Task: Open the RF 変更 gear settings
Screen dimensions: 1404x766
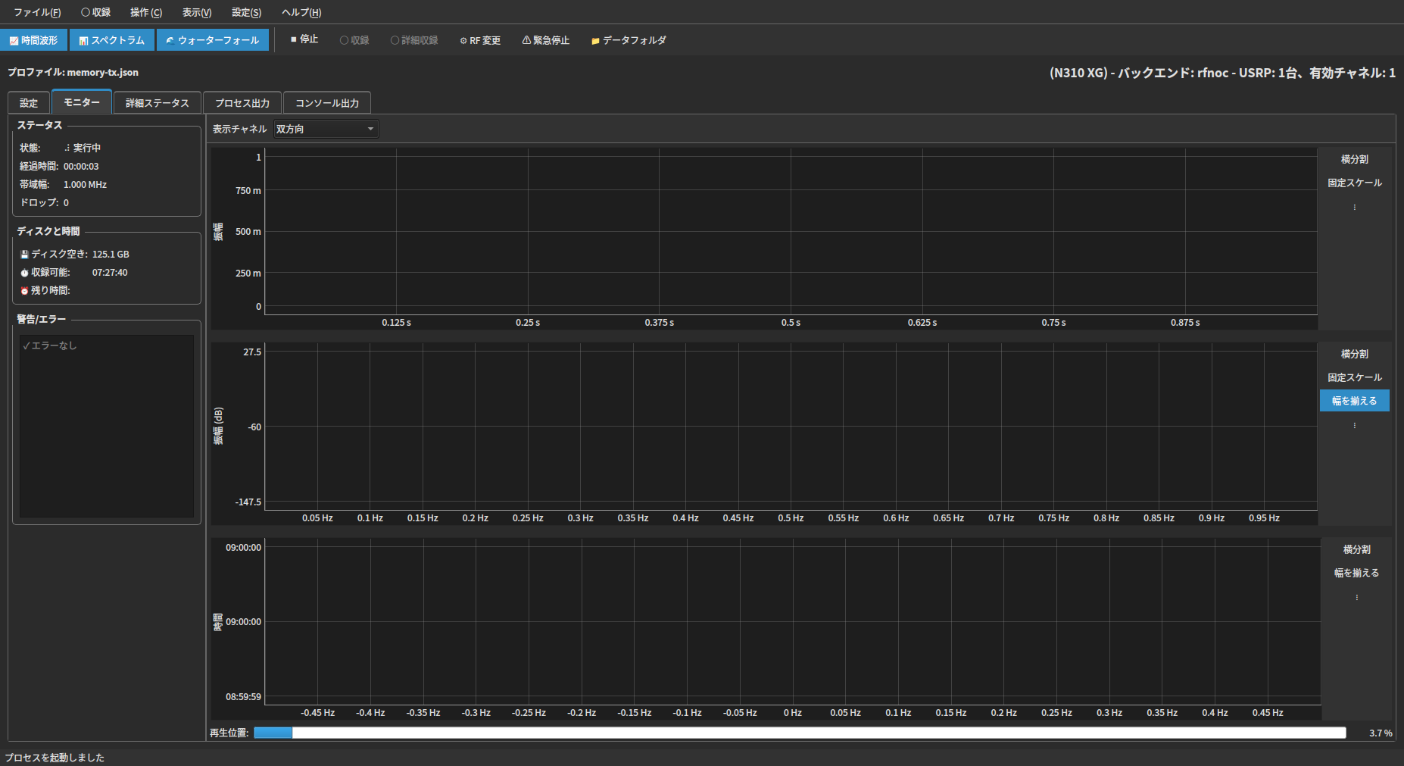Action: point(480,40)
